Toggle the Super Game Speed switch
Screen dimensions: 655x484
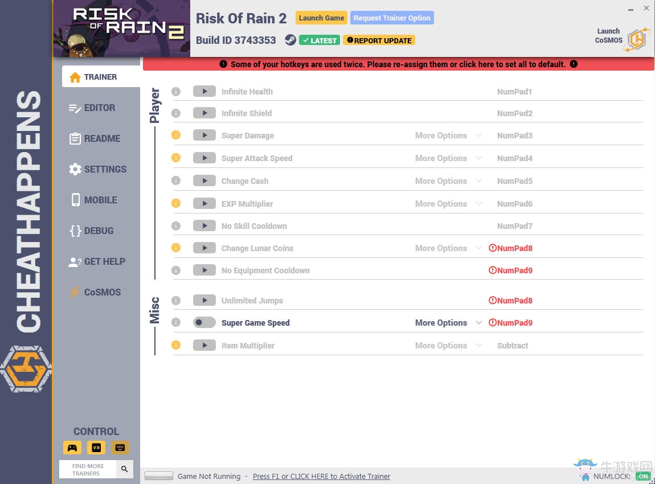point(204,323)
